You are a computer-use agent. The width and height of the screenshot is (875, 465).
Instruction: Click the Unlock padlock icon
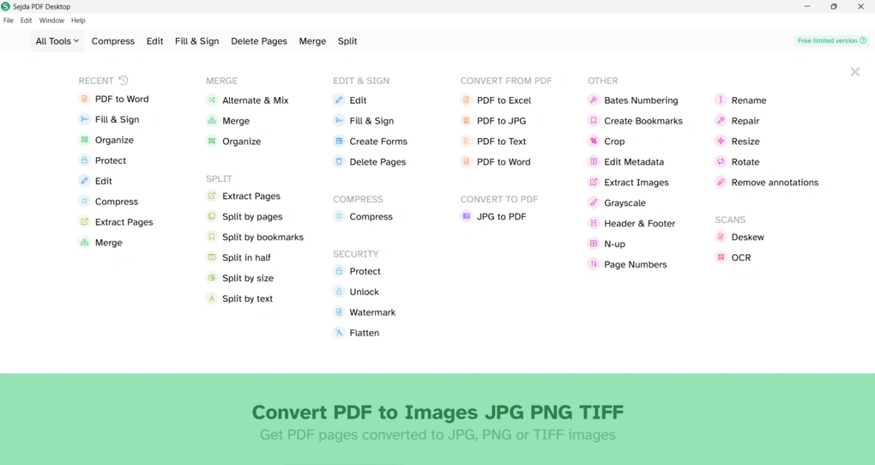point(339,292)
